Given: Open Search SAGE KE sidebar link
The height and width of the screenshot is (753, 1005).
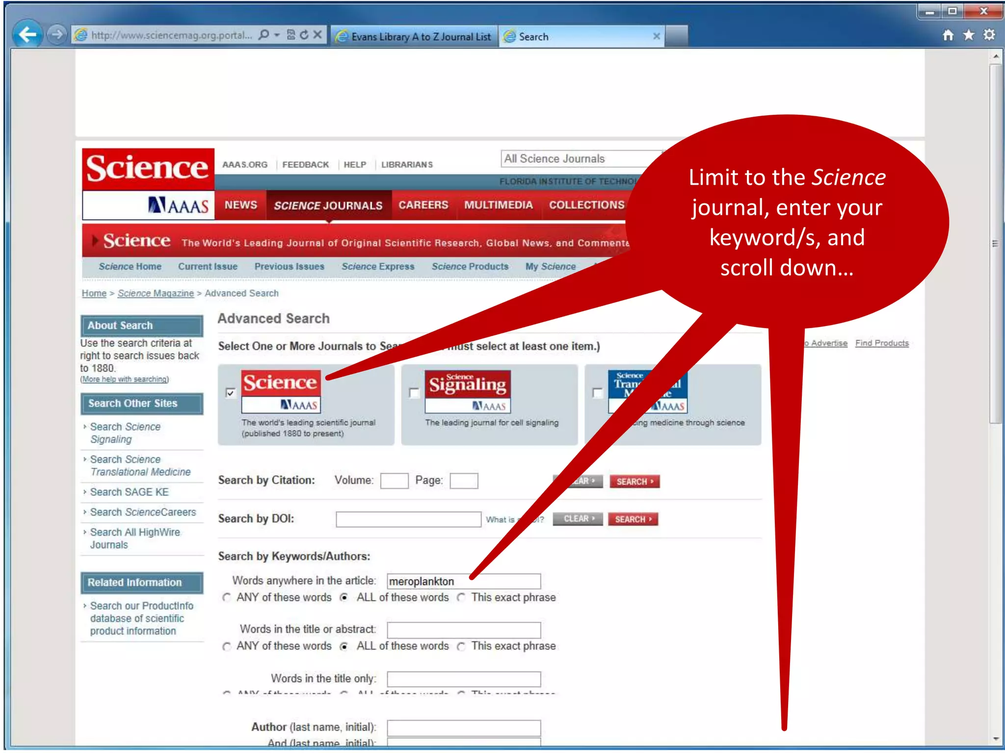Looking at the screenshot, I should coord(129,492).
